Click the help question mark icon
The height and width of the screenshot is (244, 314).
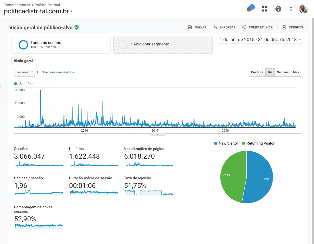278,9
